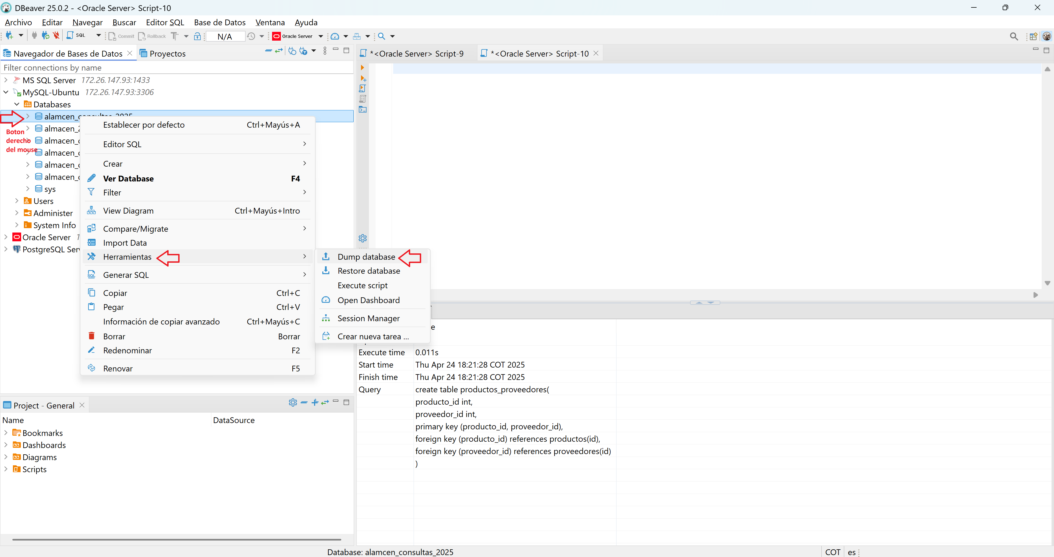Collapse all in the database navigator
This screenshot has height=557, width=1054.
[269, 51]
